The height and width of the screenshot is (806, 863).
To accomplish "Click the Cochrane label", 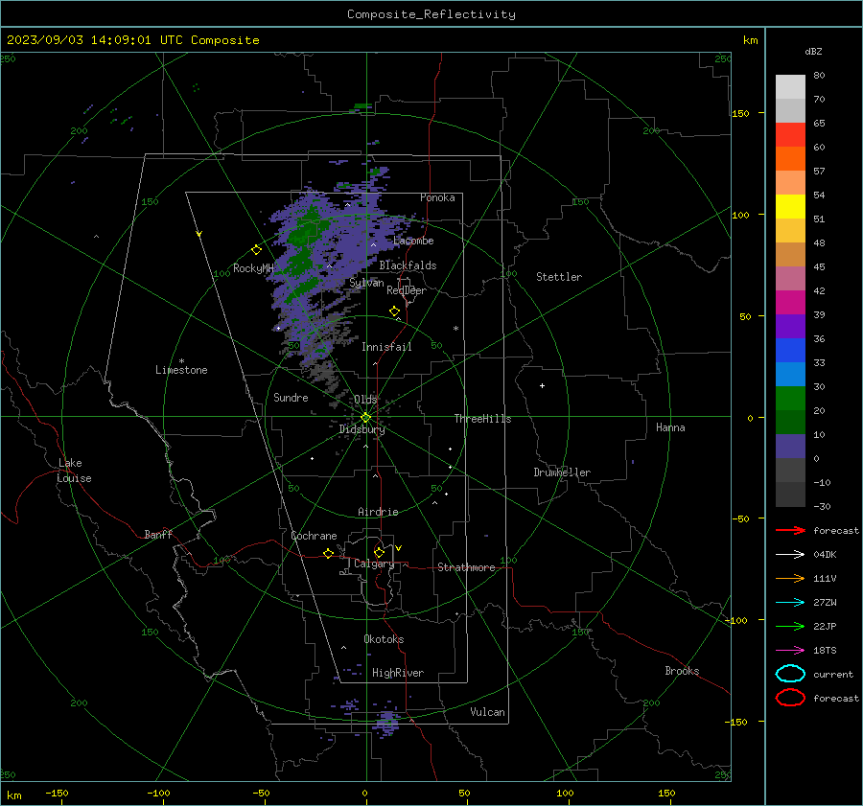I will click(314, 536).
